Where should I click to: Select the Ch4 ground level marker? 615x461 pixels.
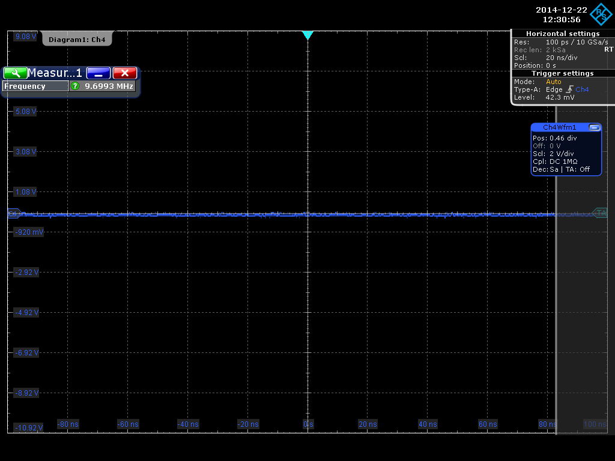tap(13, 213)
